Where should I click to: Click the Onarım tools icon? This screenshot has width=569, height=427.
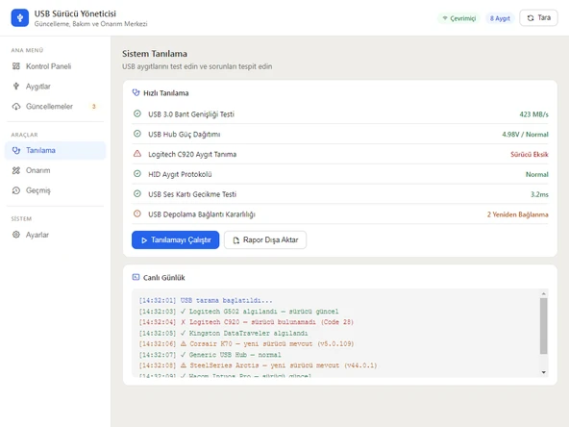click(x=16, y=170)
